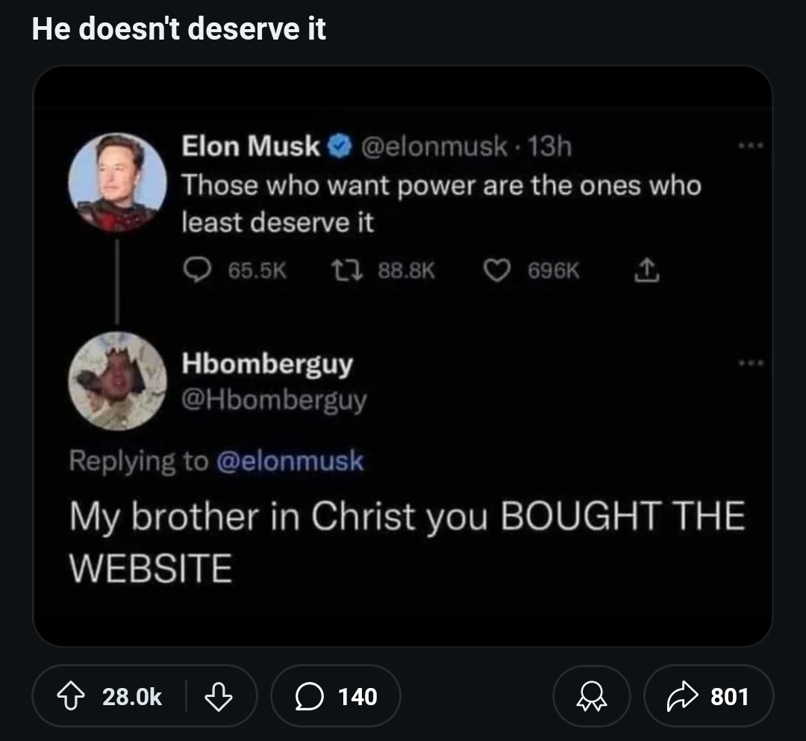Screen dimensions: 806x741
Task: Click the verified badge next to Elon Musk
Action: point(340,146)
